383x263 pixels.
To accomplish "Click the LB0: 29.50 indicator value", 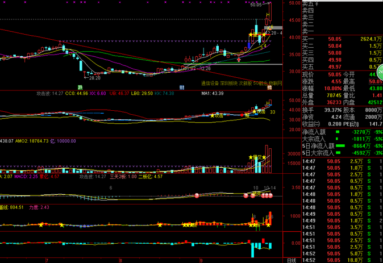I will [141, 93].
